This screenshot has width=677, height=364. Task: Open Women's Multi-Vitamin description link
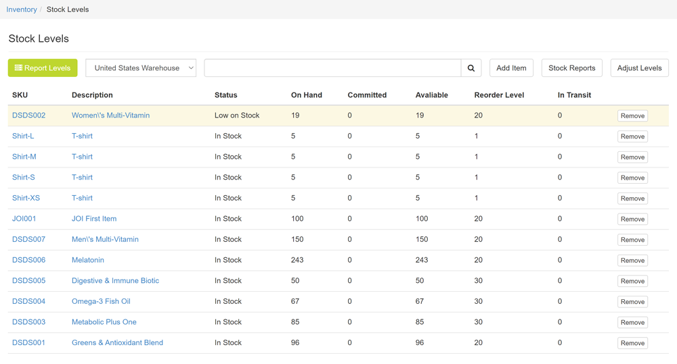(110, 115)
